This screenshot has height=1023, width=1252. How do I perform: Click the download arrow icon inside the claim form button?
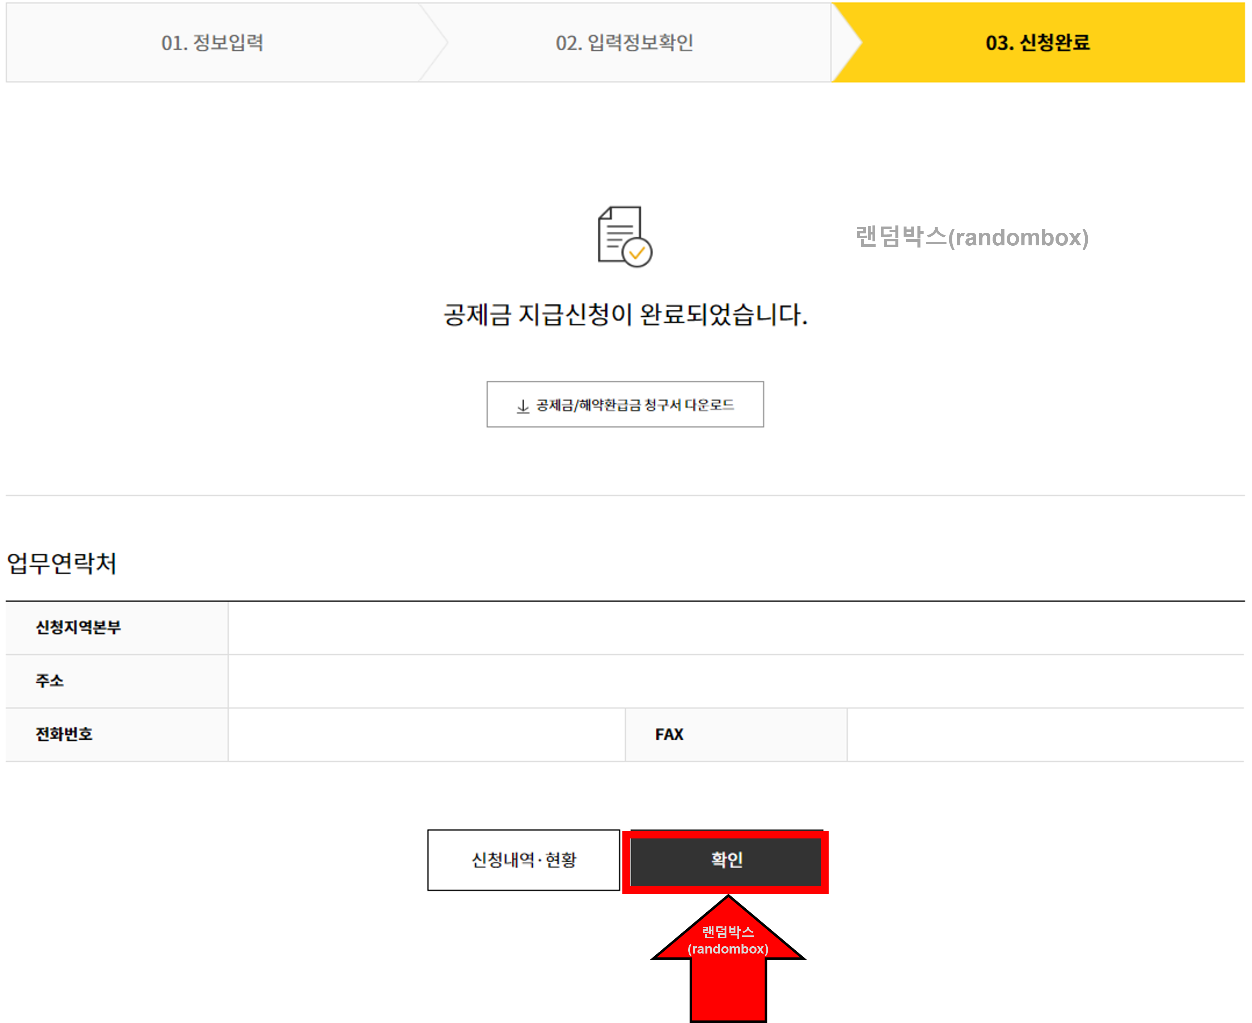pyautogui.click(x=524, y=404)
